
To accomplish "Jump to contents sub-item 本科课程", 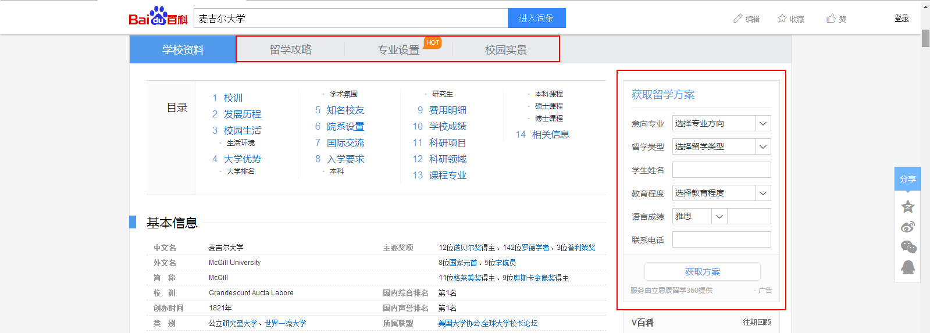I will (x=549, y=94).
